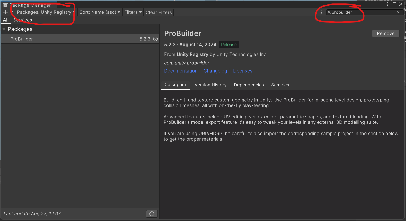This screenshot has height=221, width=406.
Task: Open the Documentation link
Action: coord(181,71)
